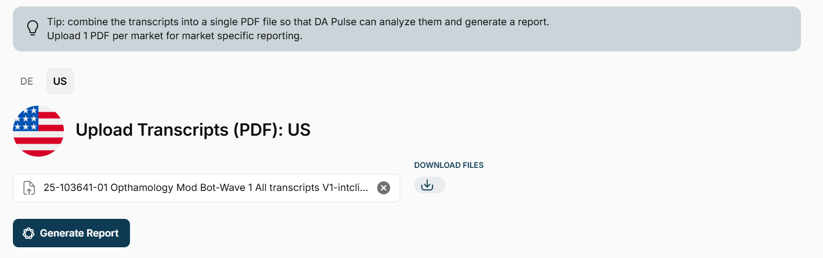Remove the uploaded Opthamology transcripts PDF
The height and width of the screenshot is (258, 823).
click(x=383, y=188)
